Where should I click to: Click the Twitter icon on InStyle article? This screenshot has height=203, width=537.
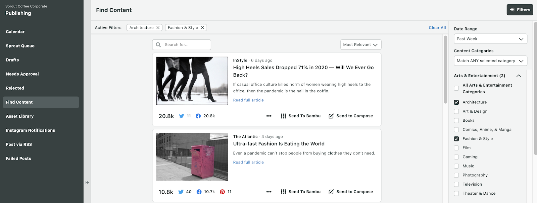click(182, 116)
